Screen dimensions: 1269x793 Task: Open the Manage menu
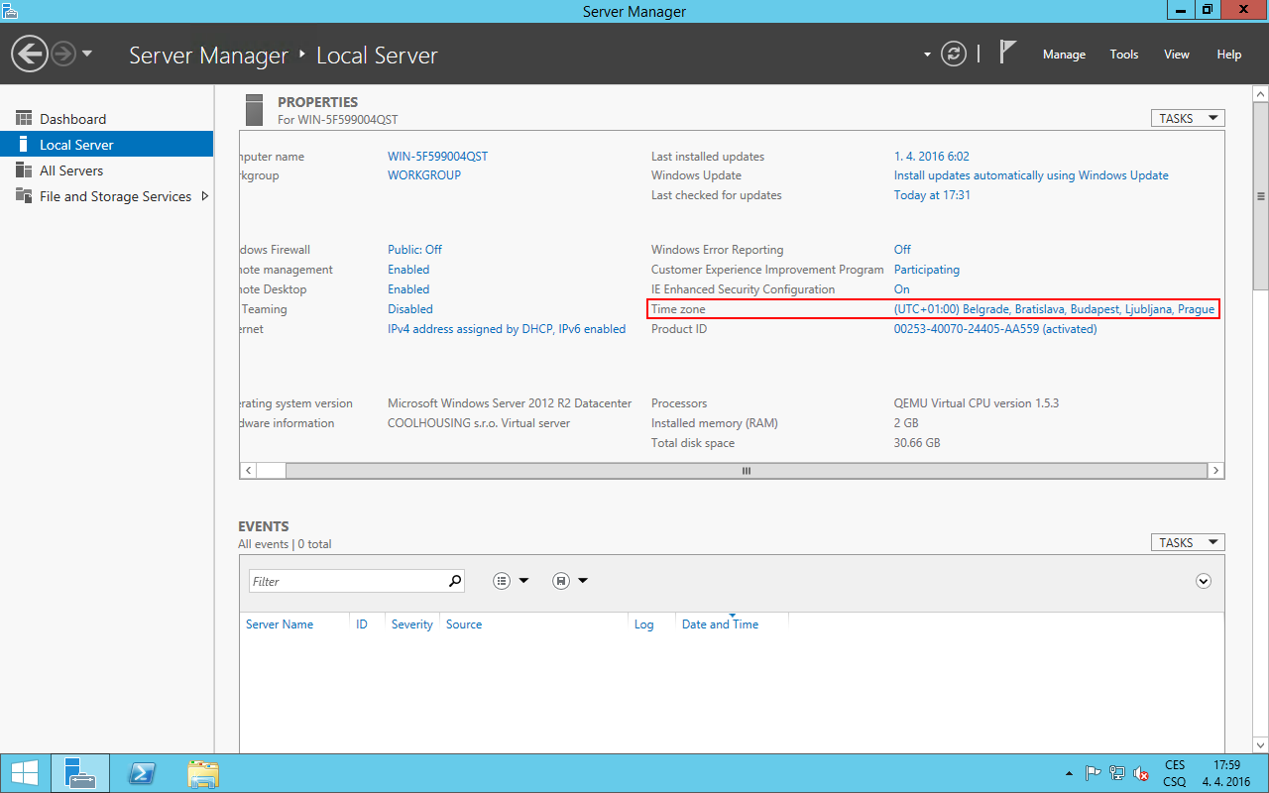point(1064,55)
